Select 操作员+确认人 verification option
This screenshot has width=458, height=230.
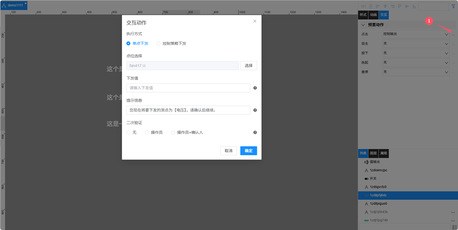pyautogui.click(x=173, y=132)
